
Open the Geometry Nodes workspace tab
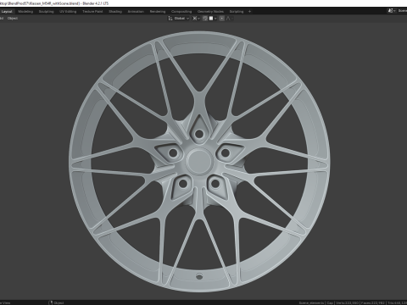[210, 12]
